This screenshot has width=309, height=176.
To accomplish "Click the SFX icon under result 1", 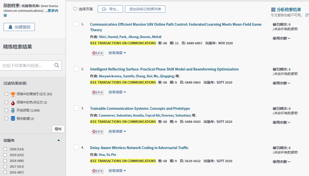I will 98,53.
